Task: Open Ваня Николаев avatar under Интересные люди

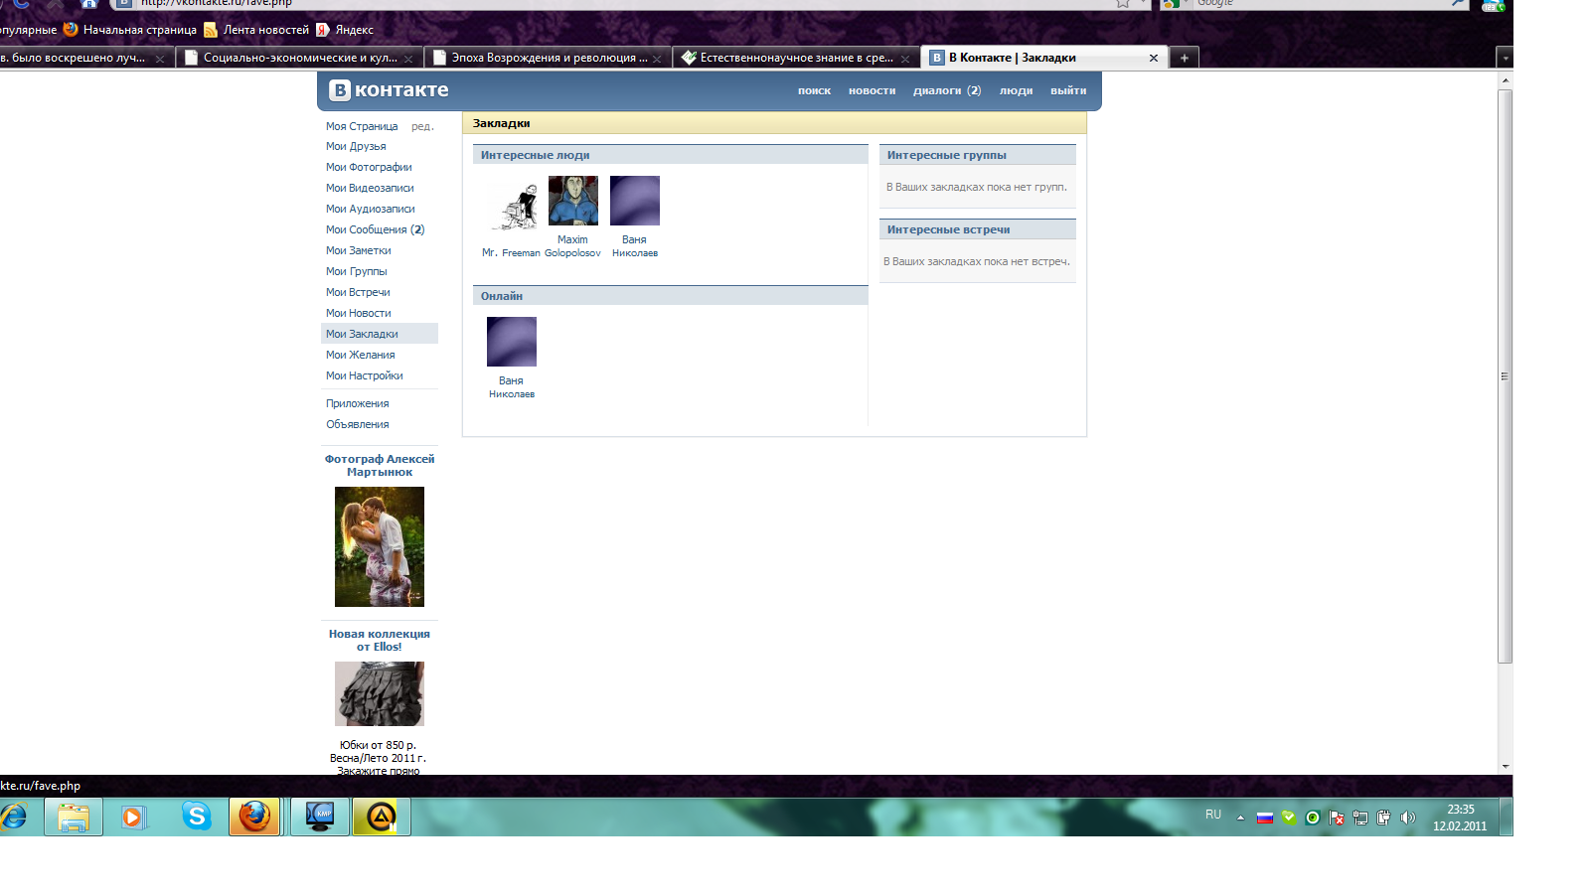Action: point(635,201)
